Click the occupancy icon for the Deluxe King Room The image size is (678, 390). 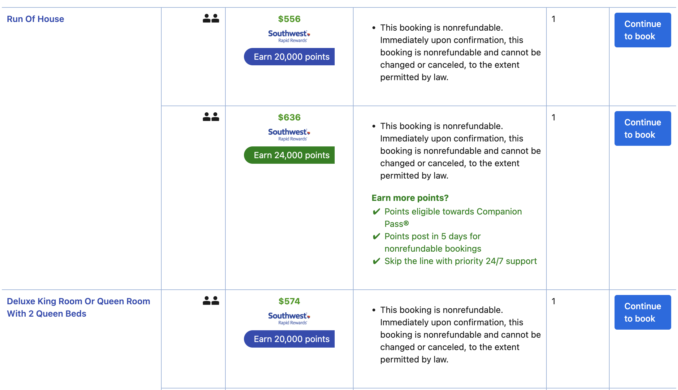[x=211, y=301]
